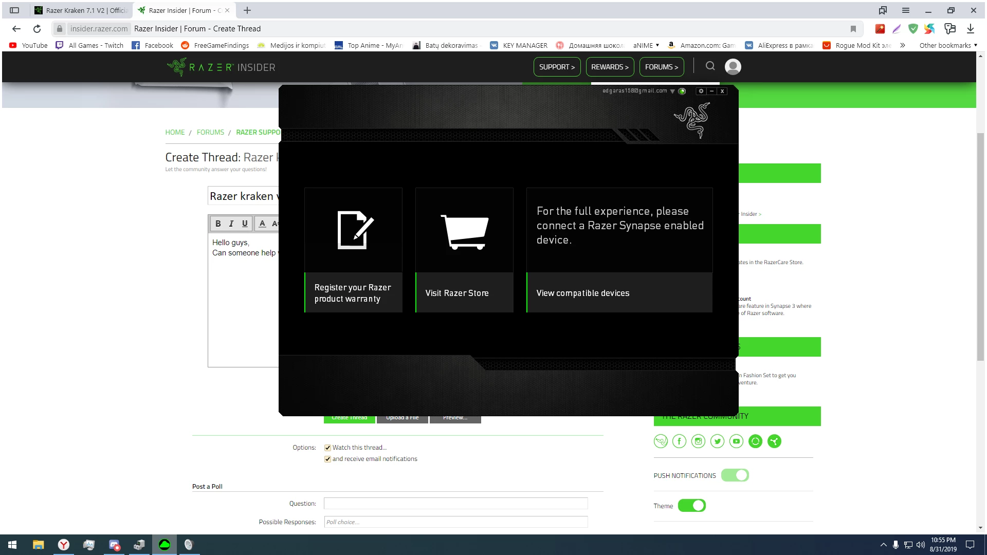The width and height of the screenshot is (987, 555).
Task: Click the Instagram community icon
Action: [x=698, y=441]
